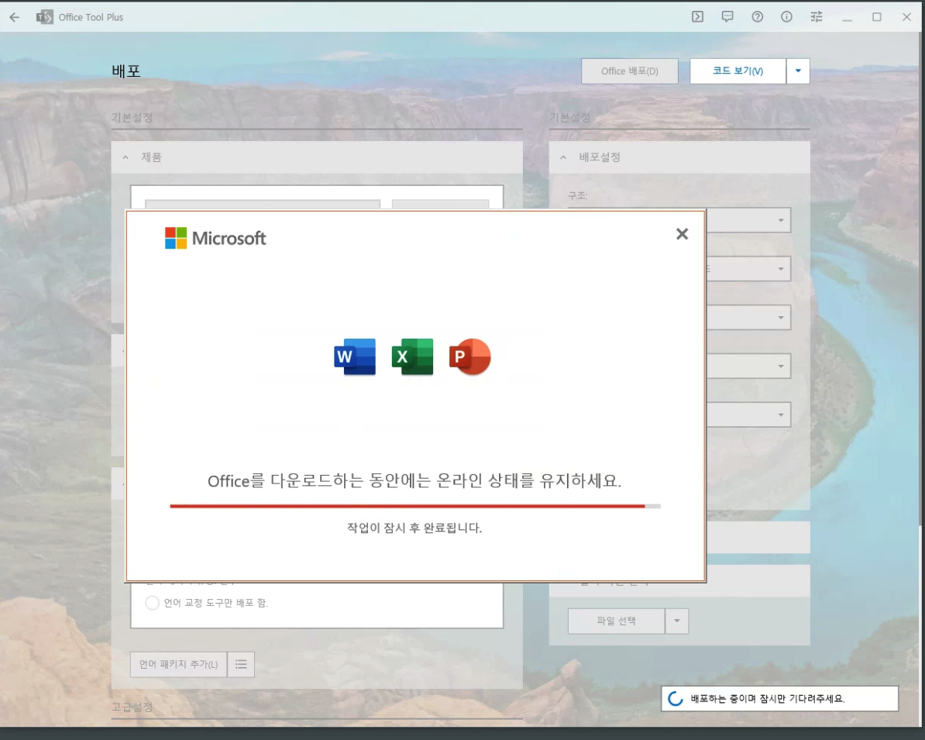
Task: Click the 작업이 잠시 후 완료됩니다 text
Action: point(414,528)
